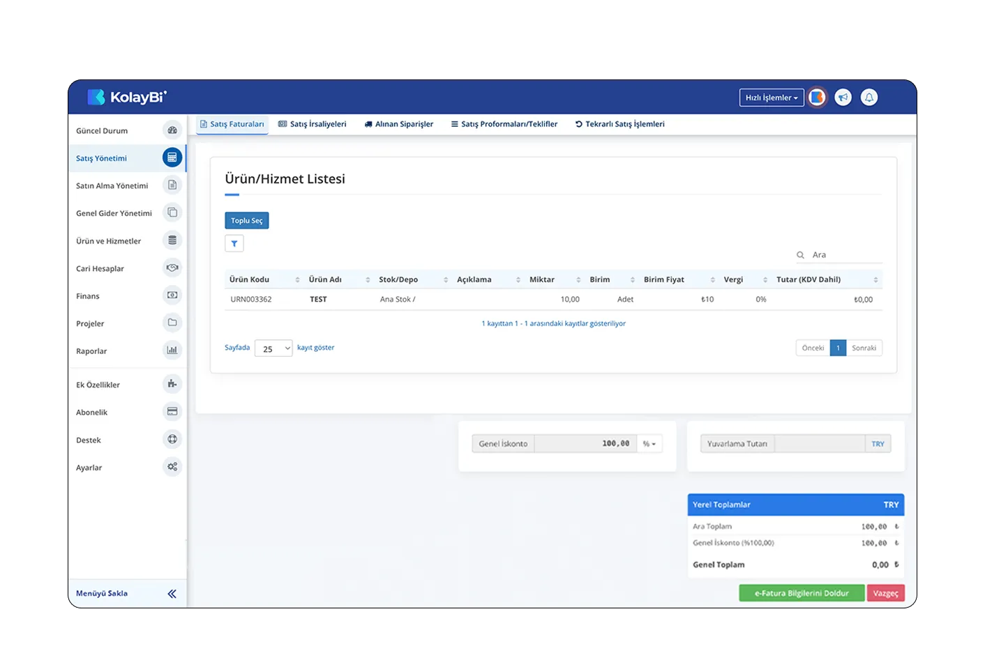Image resolution: width=985 pixels, height=669 pixels.
Task: Click the Yuvarlama Tutarı input field
Action: pyautogui.click(x=820, y=444)
